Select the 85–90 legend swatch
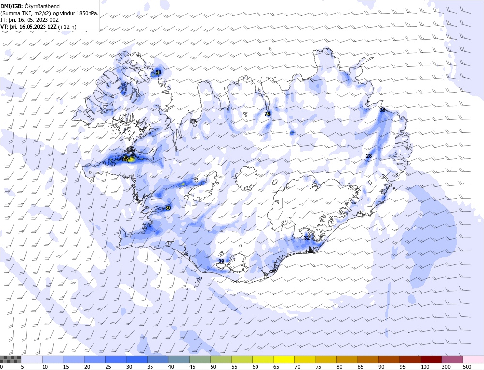Image resolution: width=484 pixels, height=370 pixels. click(x=368, y=359)
